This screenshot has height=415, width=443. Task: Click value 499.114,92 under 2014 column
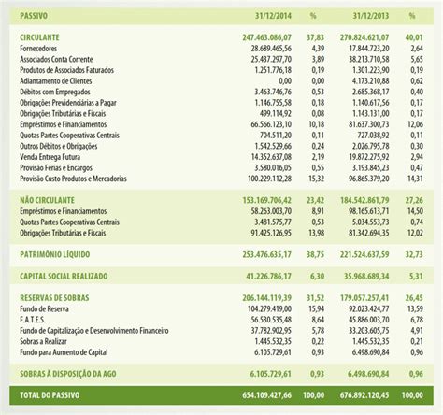coord(276,113)
